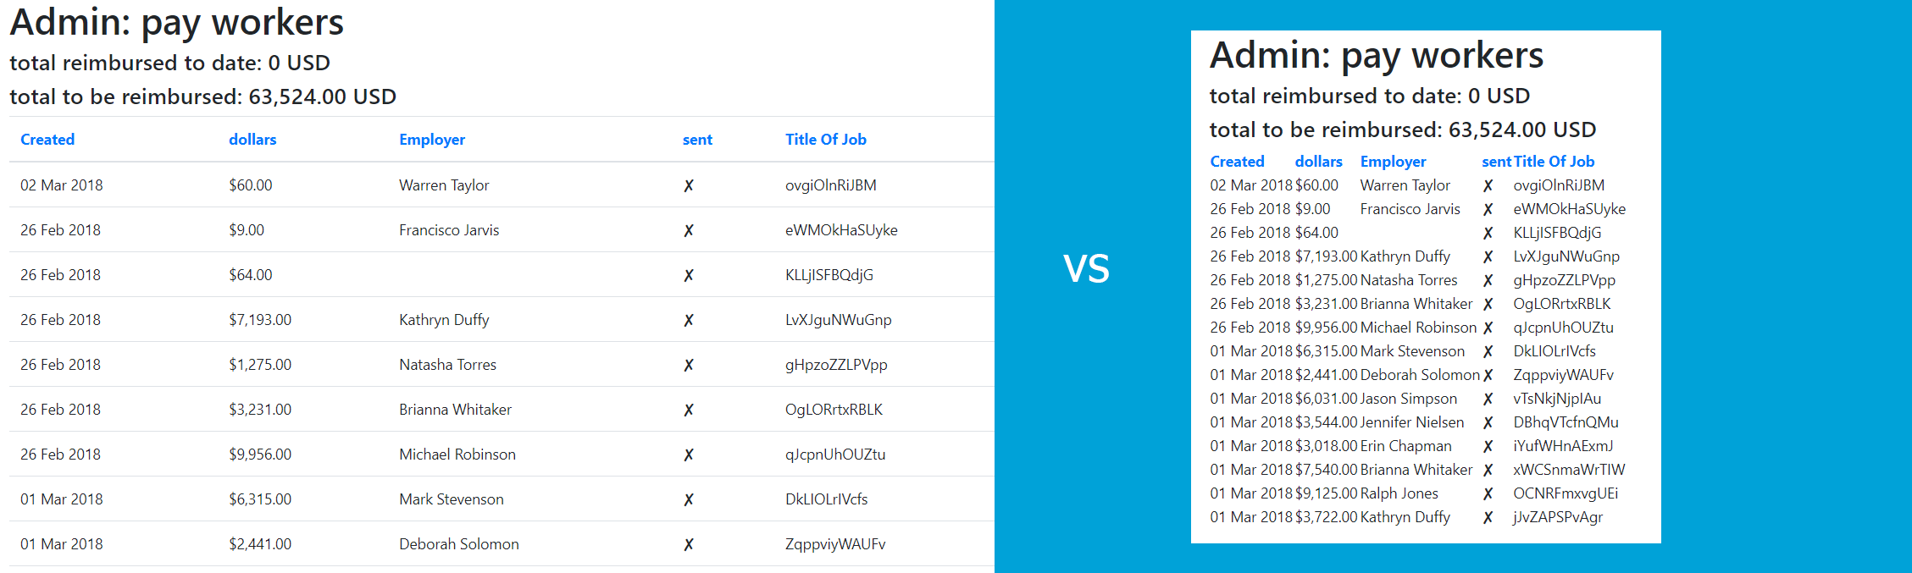Toggle sent status for Kathryn Duffy's $3,722.00 payment

pos(1488,517)
